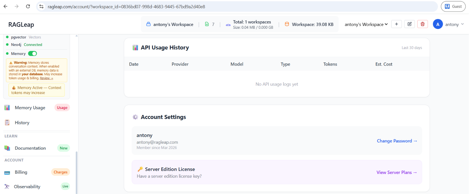Click the Est. Cost column header
This screenshot has height=194, width=469.
pos(384,64)
